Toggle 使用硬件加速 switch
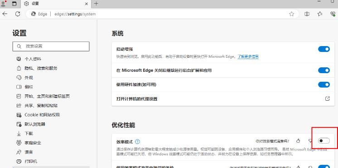Image resolution: width=338 pixels, height=168 pixels. [324, 84]
